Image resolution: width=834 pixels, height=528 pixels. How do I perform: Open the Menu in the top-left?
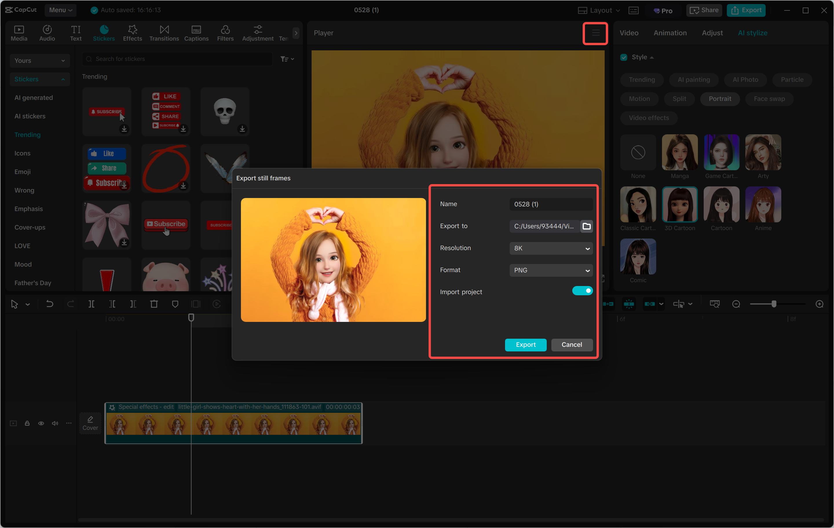61,10
